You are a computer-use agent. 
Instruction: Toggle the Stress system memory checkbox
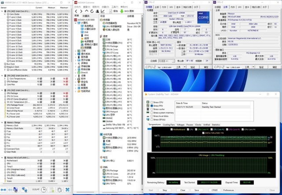pyautogui.click(x=152, y=113)
